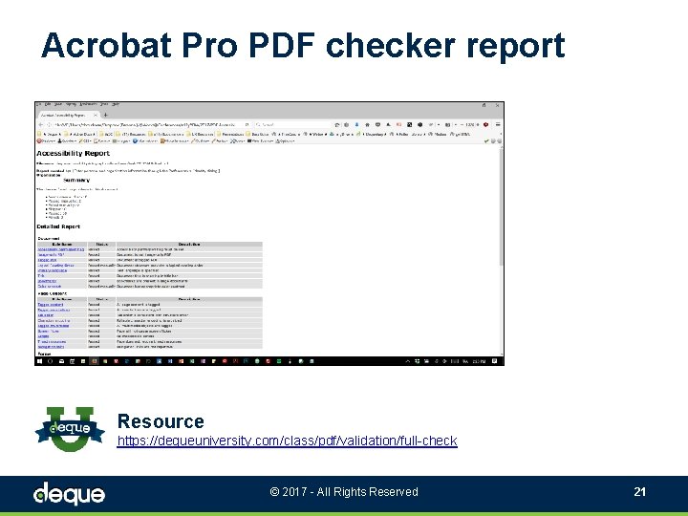
Task: Open the Outline dropdown in developer toolbar
Action: tap(200, 141)
